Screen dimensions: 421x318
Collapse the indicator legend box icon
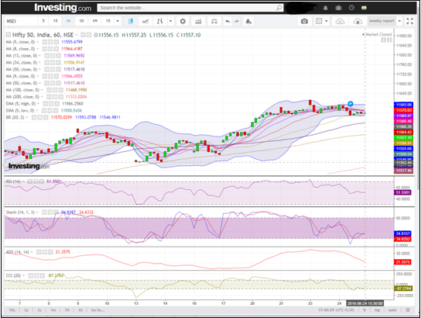click(9, 35)
